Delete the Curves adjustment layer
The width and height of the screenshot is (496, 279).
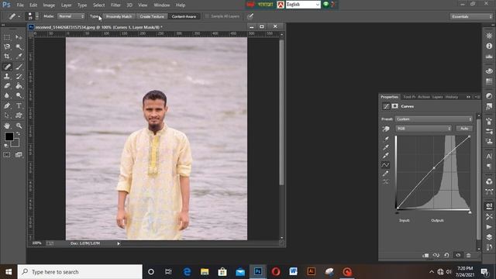468,255
